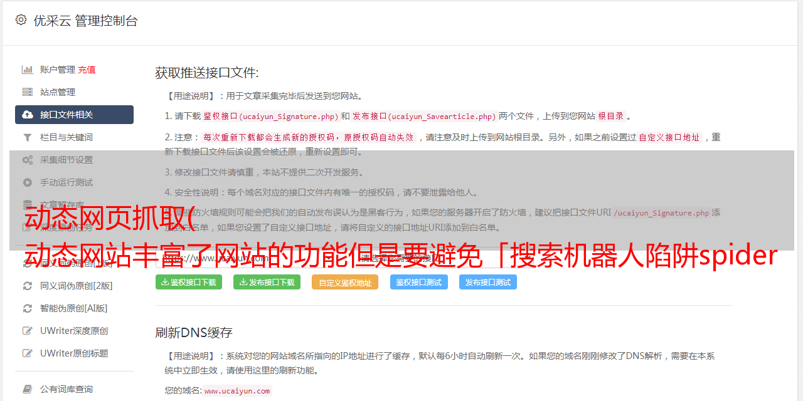Screen dimensions: 803x401
Task: Click the green 鉴权接口下载 button
Action: [189, 282]
